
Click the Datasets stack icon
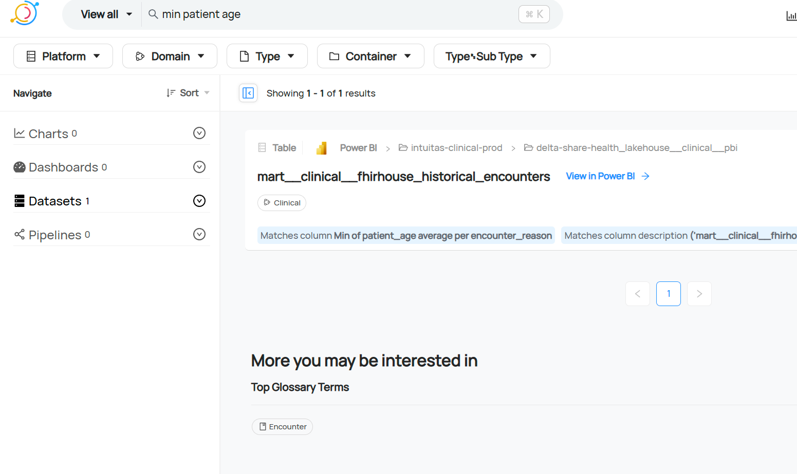20,201
